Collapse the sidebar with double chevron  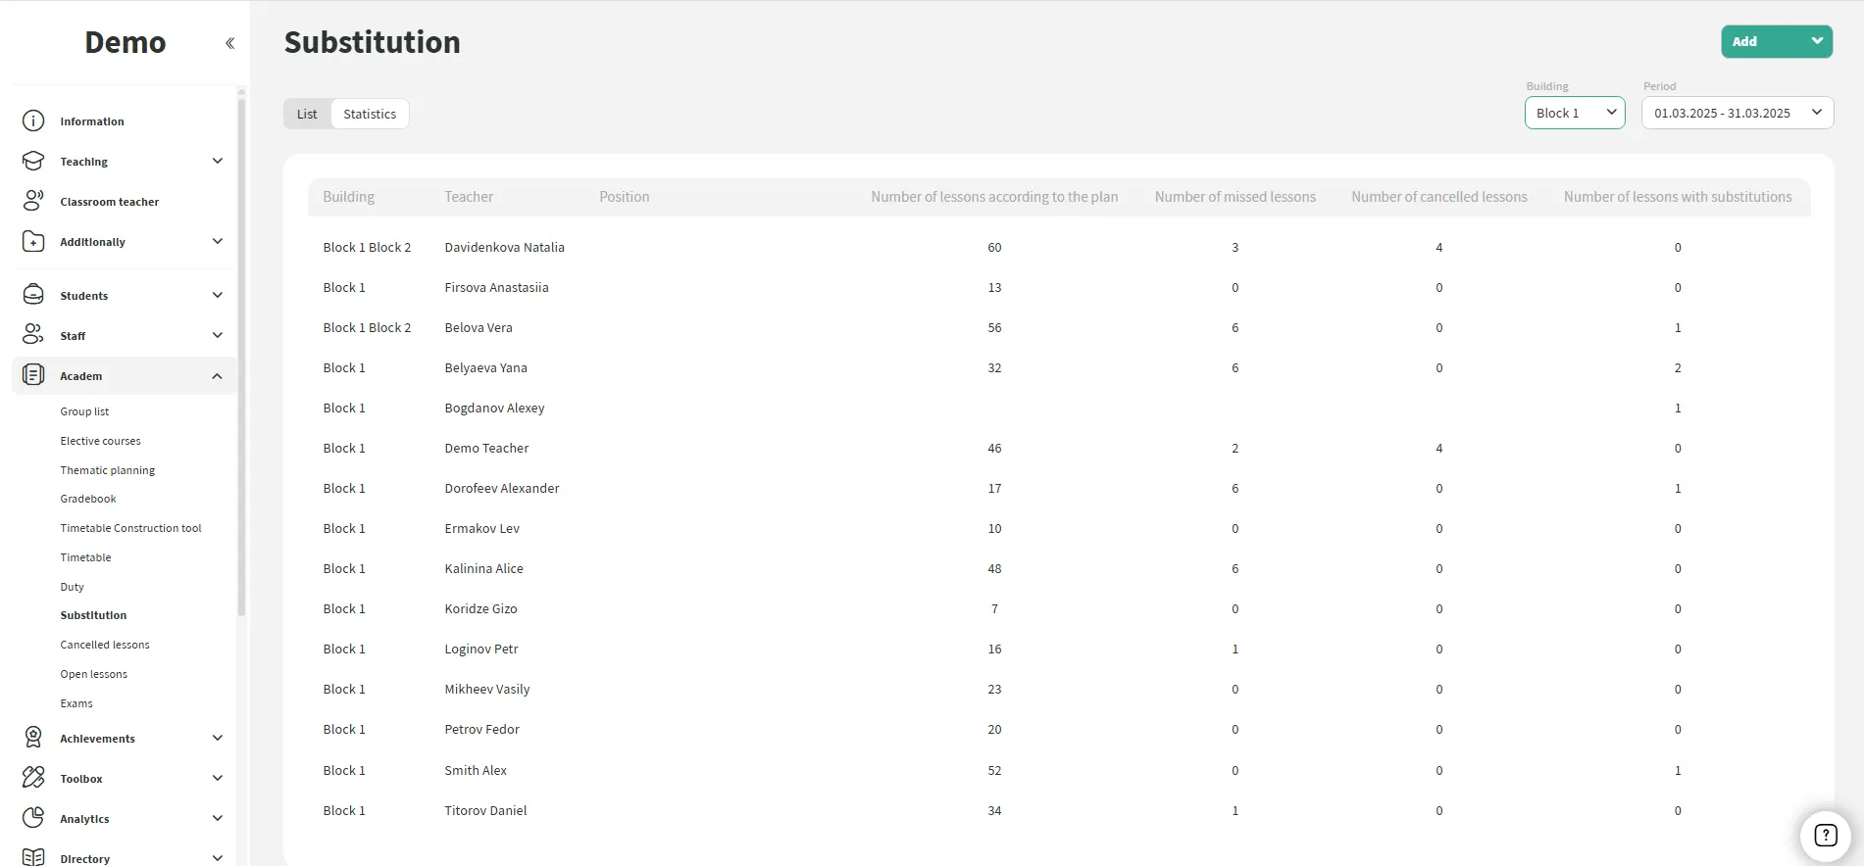coord(229,43)
